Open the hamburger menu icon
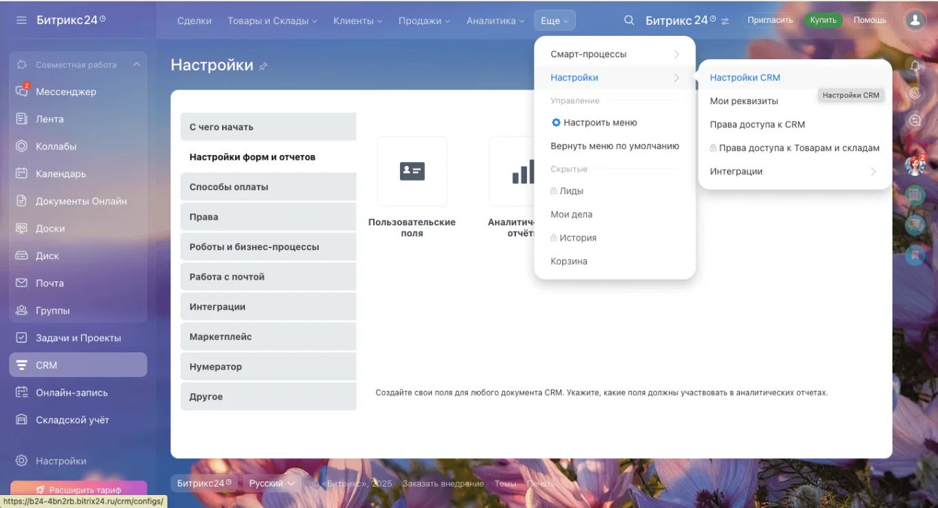938x508 pixels. tap(21, 21)
